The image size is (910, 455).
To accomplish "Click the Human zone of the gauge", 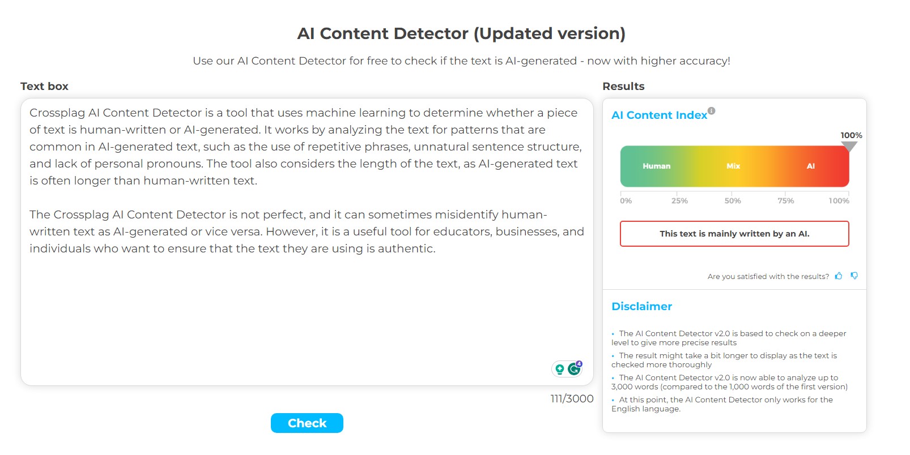I will (x=656, y=166).
